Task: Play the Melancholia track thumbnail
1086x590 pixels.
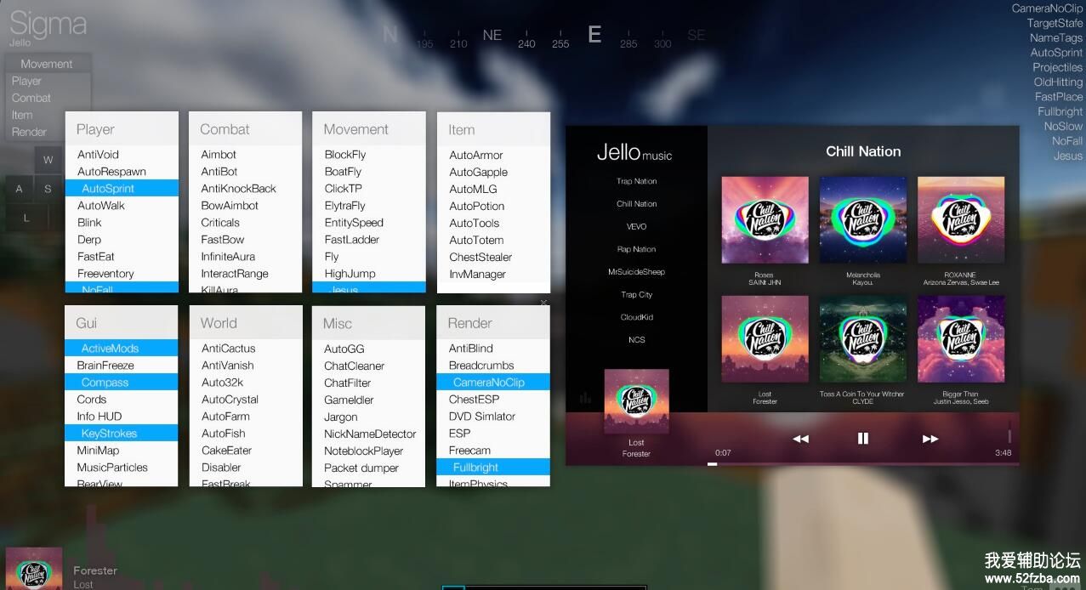Action: click(863, 220)
